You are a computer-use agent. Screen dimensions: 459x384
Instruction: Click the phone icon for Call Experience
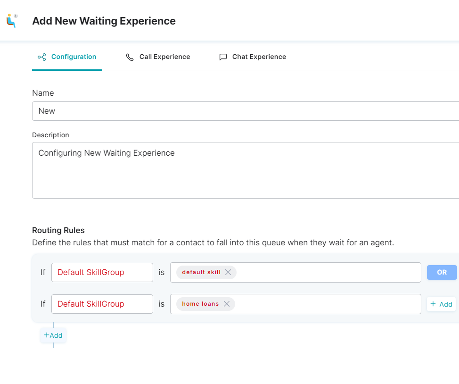pyautogui.click(x=130, y=57)
